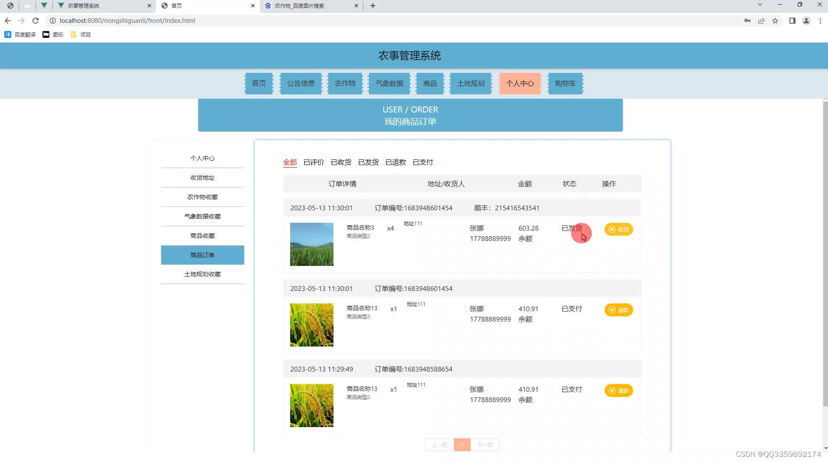Click tracking number 顺丰：215416543541
The height and width of the screenshot is (462, 828).
click(506, 208)
